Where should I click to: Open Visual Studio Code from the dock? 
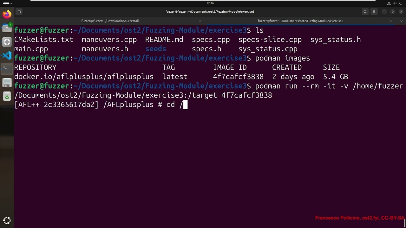[7, 56]
